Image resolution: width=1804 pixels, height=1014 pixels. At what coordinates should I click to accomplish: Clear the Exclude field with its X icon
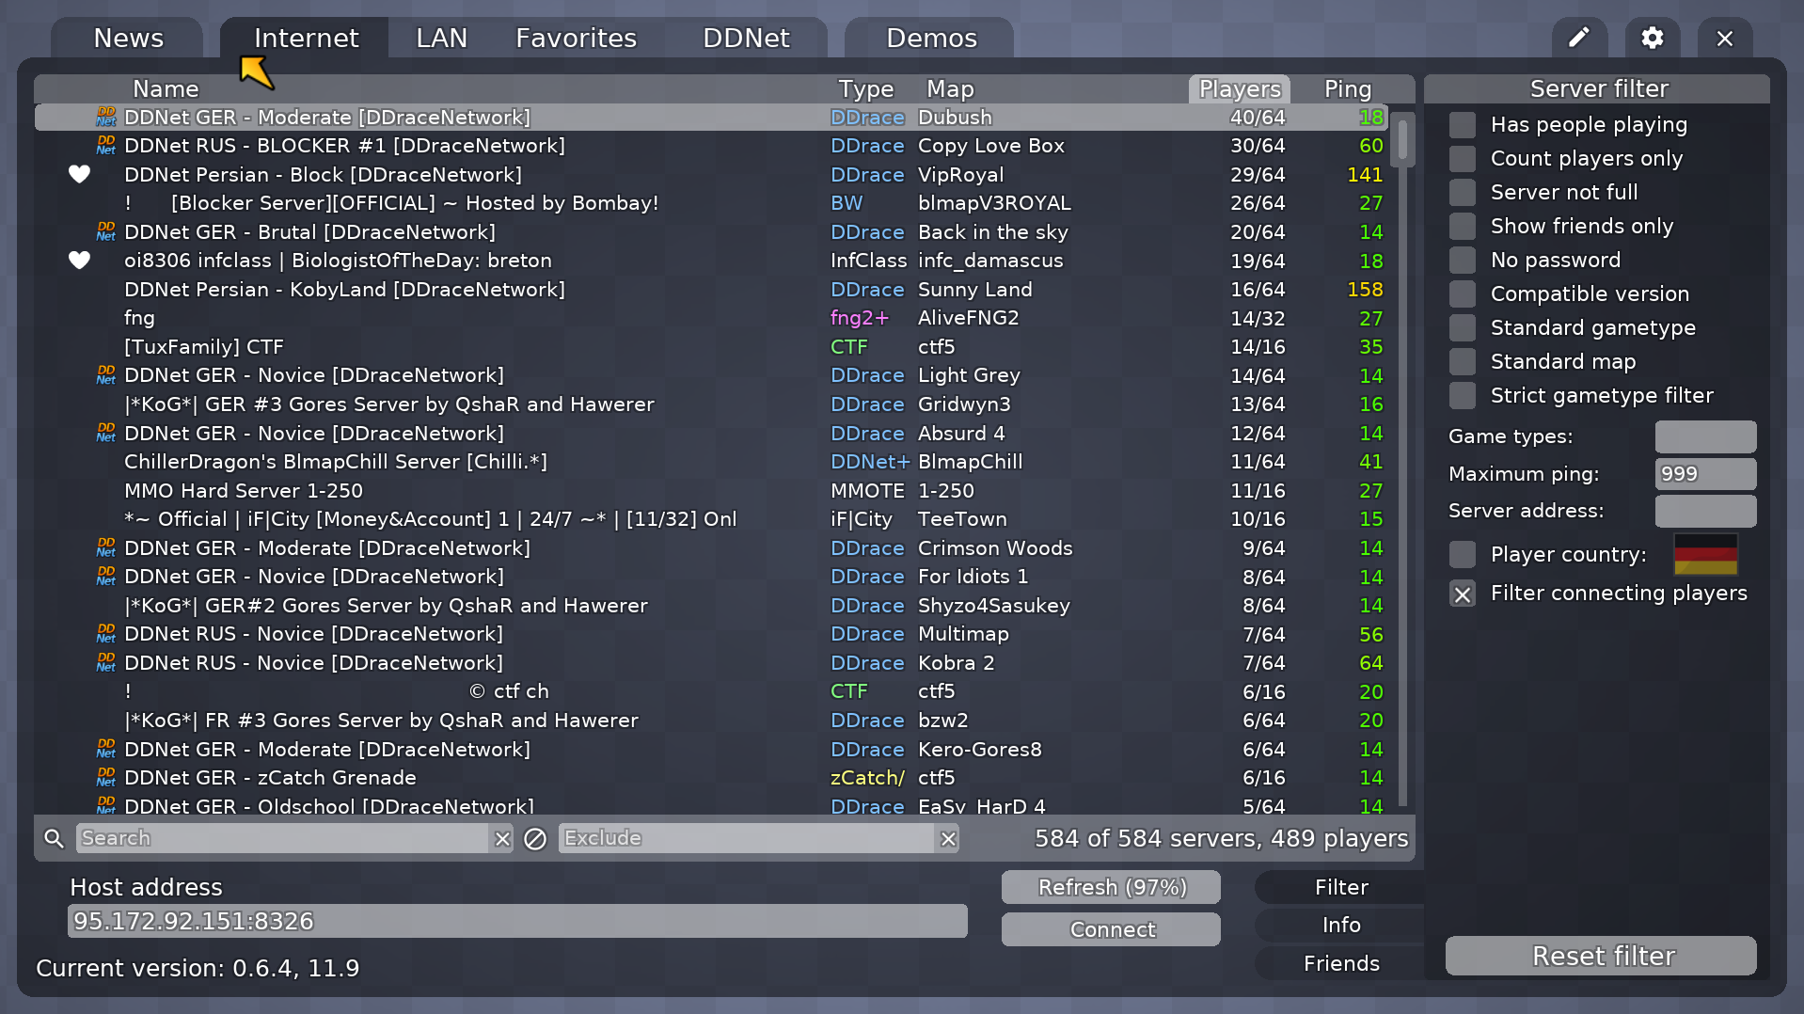[x=948, y=838]
